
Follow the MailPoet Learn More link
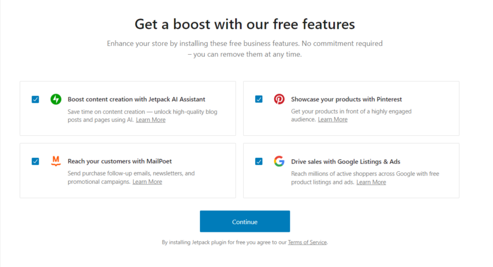click(x=147, y=182)
